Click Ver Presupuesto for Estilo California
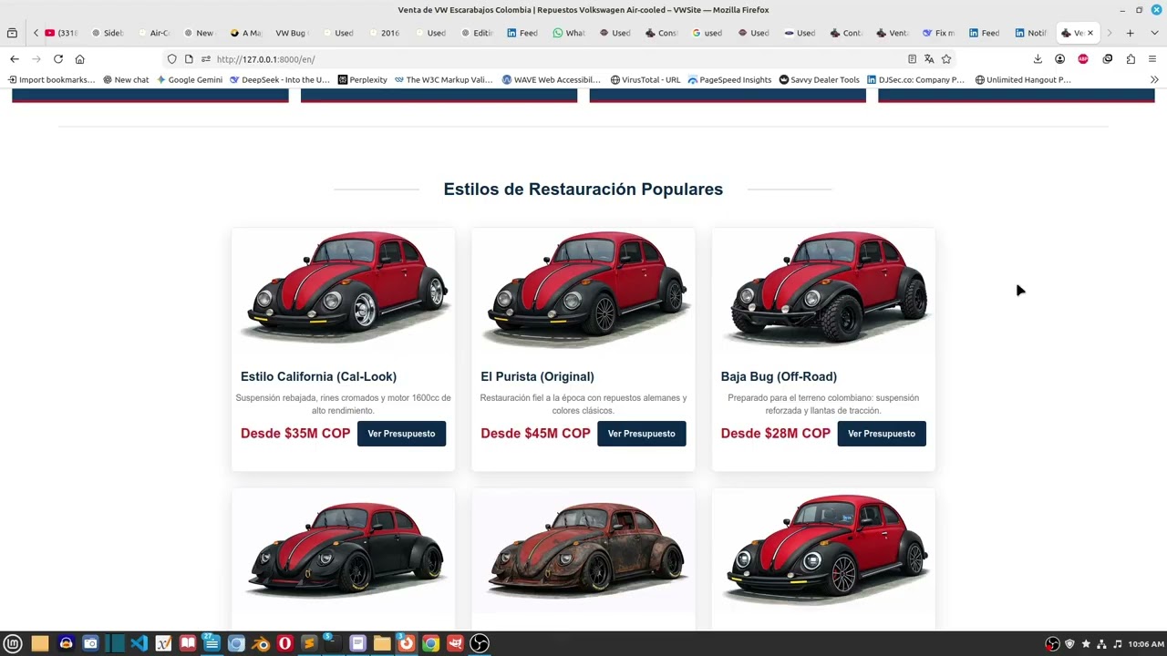The image size is (1167, 656). coord(401,434)
